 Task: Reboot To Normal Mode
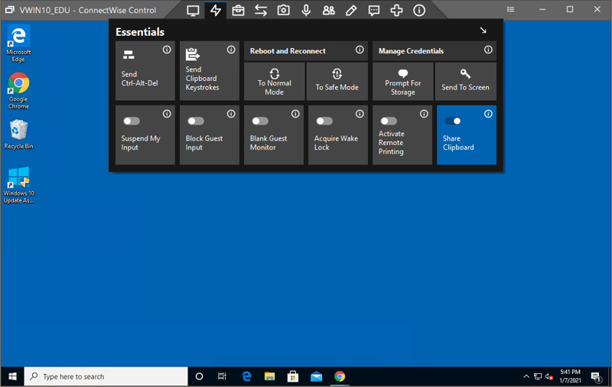click(x=275, y=82)
